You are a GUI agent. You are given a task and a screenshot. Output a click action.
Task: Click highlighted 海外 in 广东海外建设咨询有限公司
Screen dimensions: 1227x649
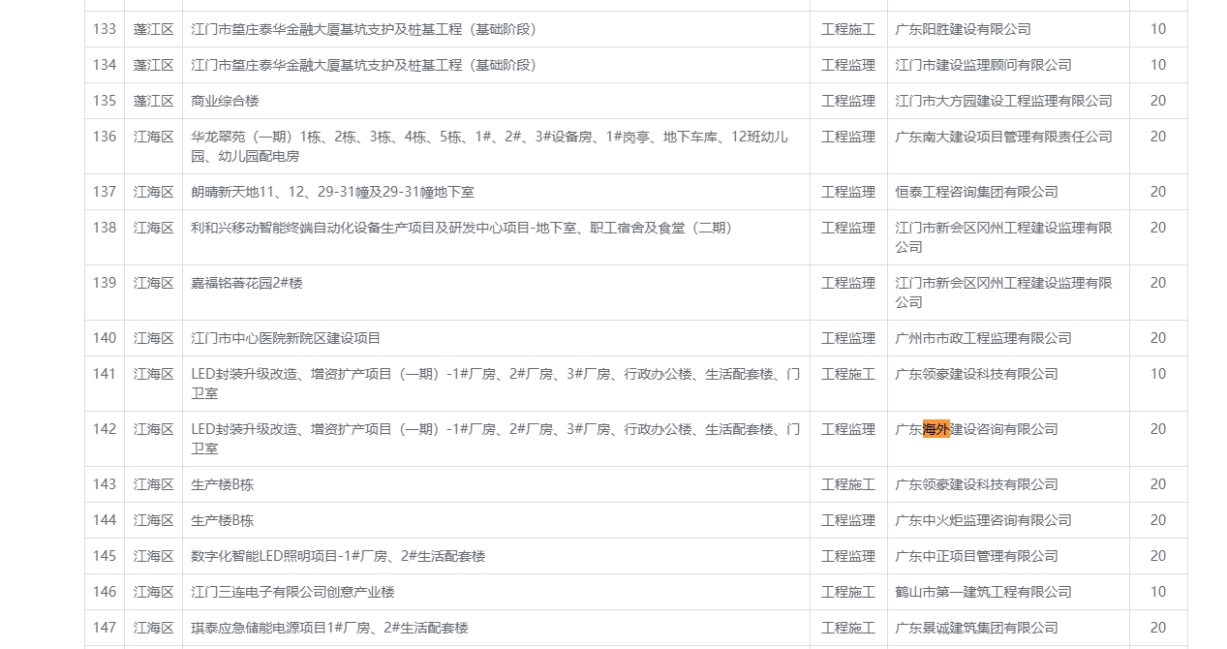pyautogui.click(x=936, y=429)
